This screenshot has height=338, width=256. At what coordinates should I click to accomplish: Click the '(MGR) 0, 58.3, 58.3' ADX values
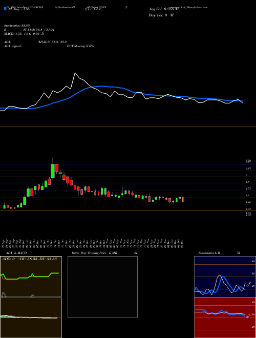point(52,42)
